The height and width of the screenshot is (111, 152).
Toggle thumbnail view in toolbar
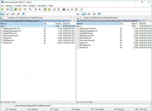click(x=16, y=9)
